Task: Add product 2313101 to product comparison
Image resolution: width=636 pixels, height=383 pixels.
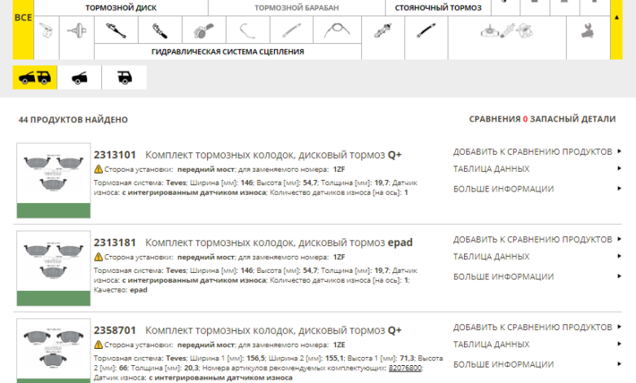Action: coord(532,152)
